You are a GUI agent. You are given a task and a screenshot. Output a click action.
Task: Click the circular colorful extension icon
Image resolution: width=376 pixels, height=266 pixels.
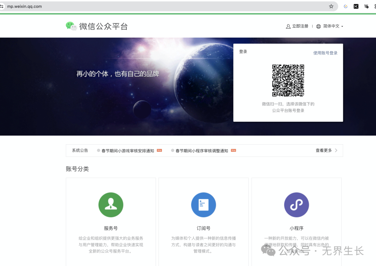pos(346,7)
